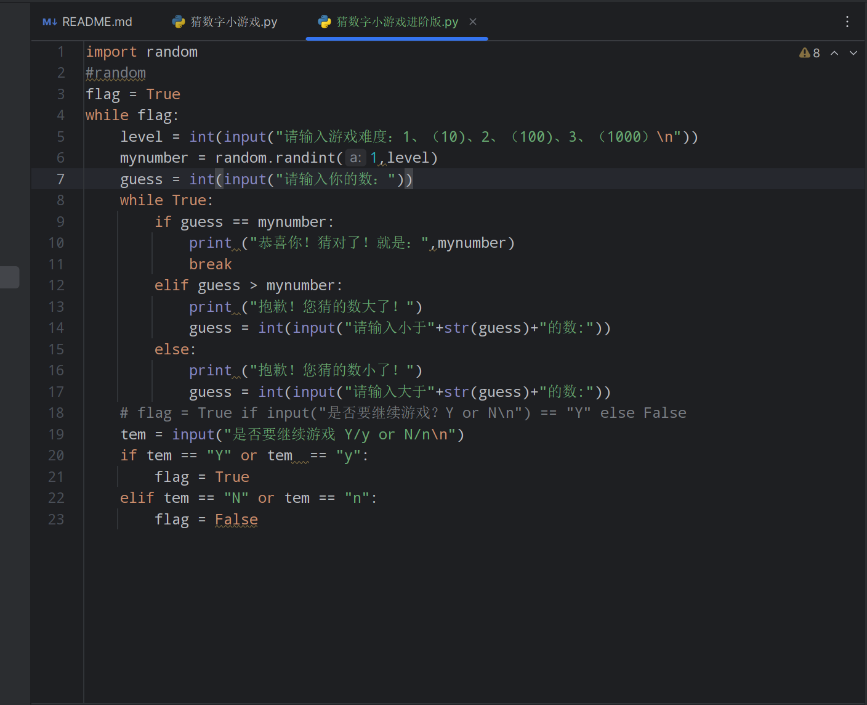Click 'import random' on line 1
Image resolution: width=867 pixels, height=705 pixels.
click(x=142, y=52)
